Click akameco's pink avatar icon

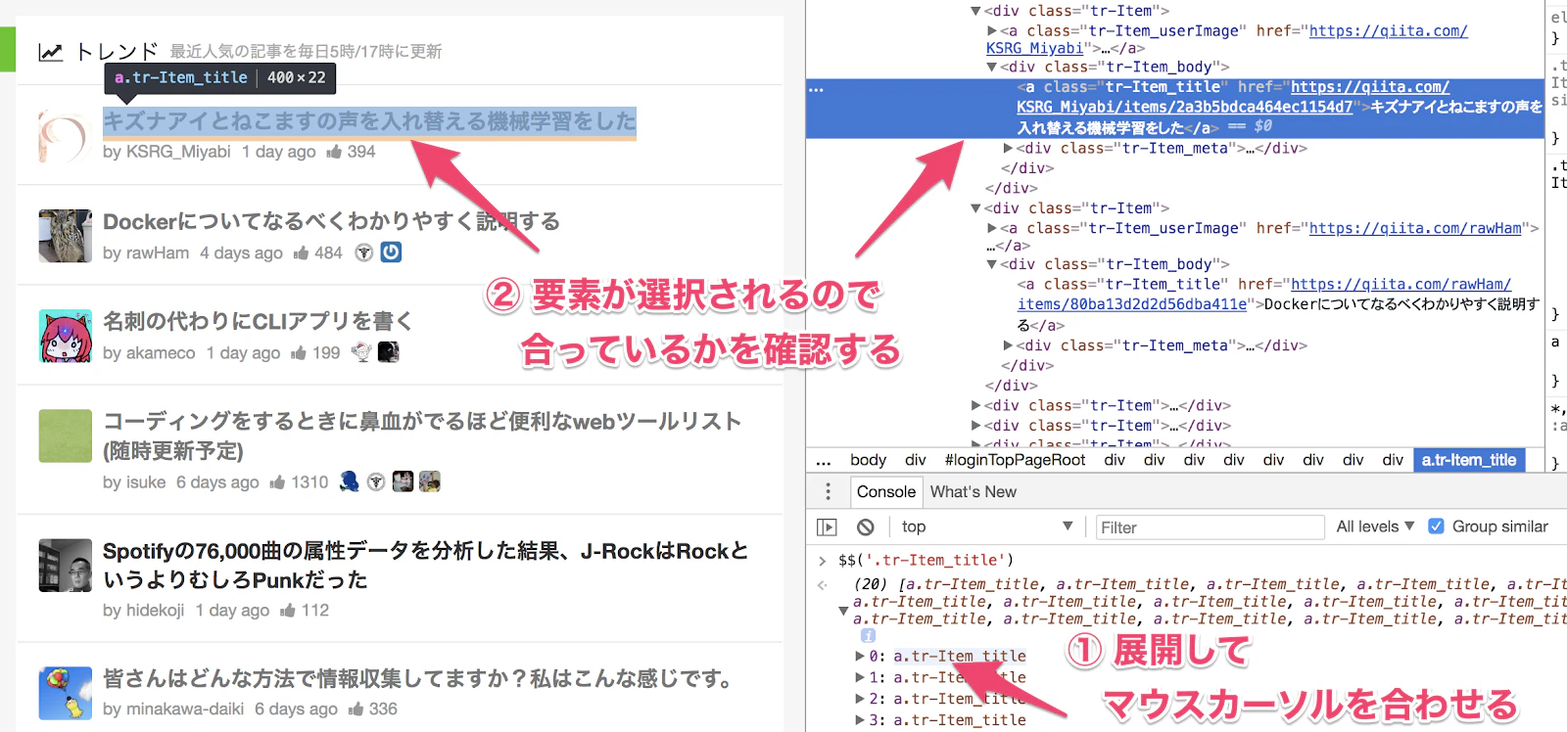pyautogui.click(x=65, y=336)
